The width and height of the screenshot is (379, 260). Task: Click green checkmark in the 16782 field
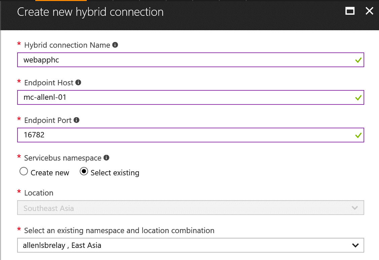(x=358, y=135)
